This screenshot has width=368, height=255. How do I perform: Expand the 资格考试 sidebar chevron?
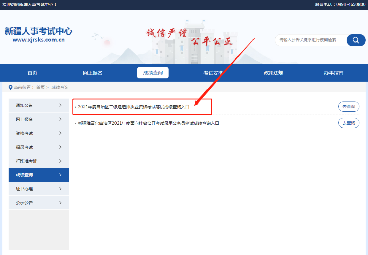click(x=60, y=133)
